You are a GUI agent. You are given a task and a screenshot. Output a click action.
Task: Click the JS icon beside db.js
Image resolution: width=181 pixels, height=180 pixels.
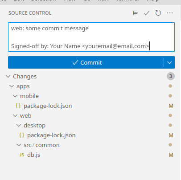22,155
